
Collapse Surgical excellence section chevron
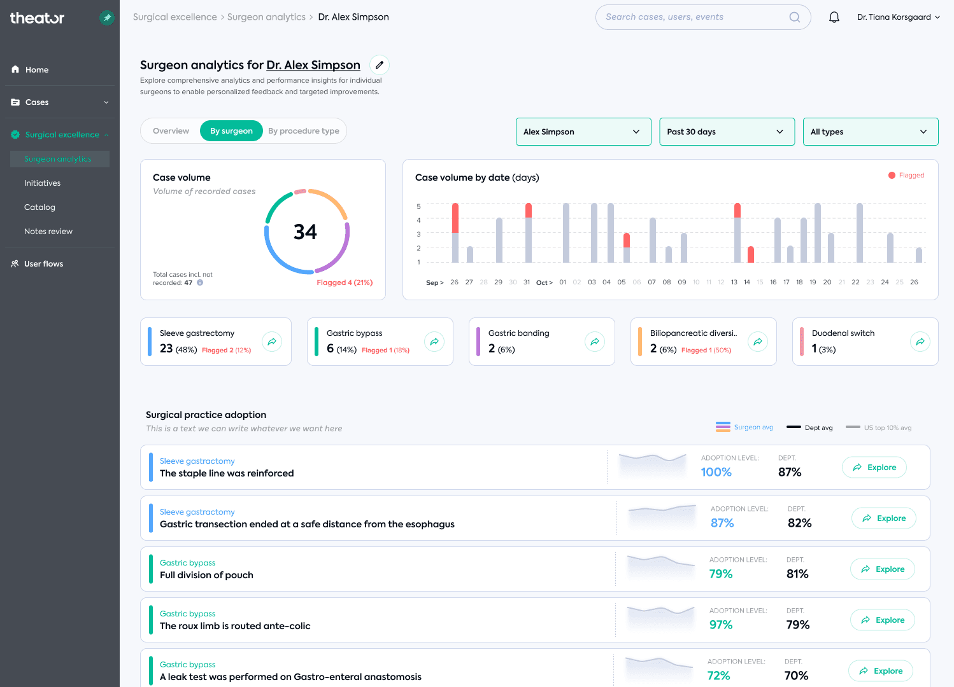pos(106,135)
